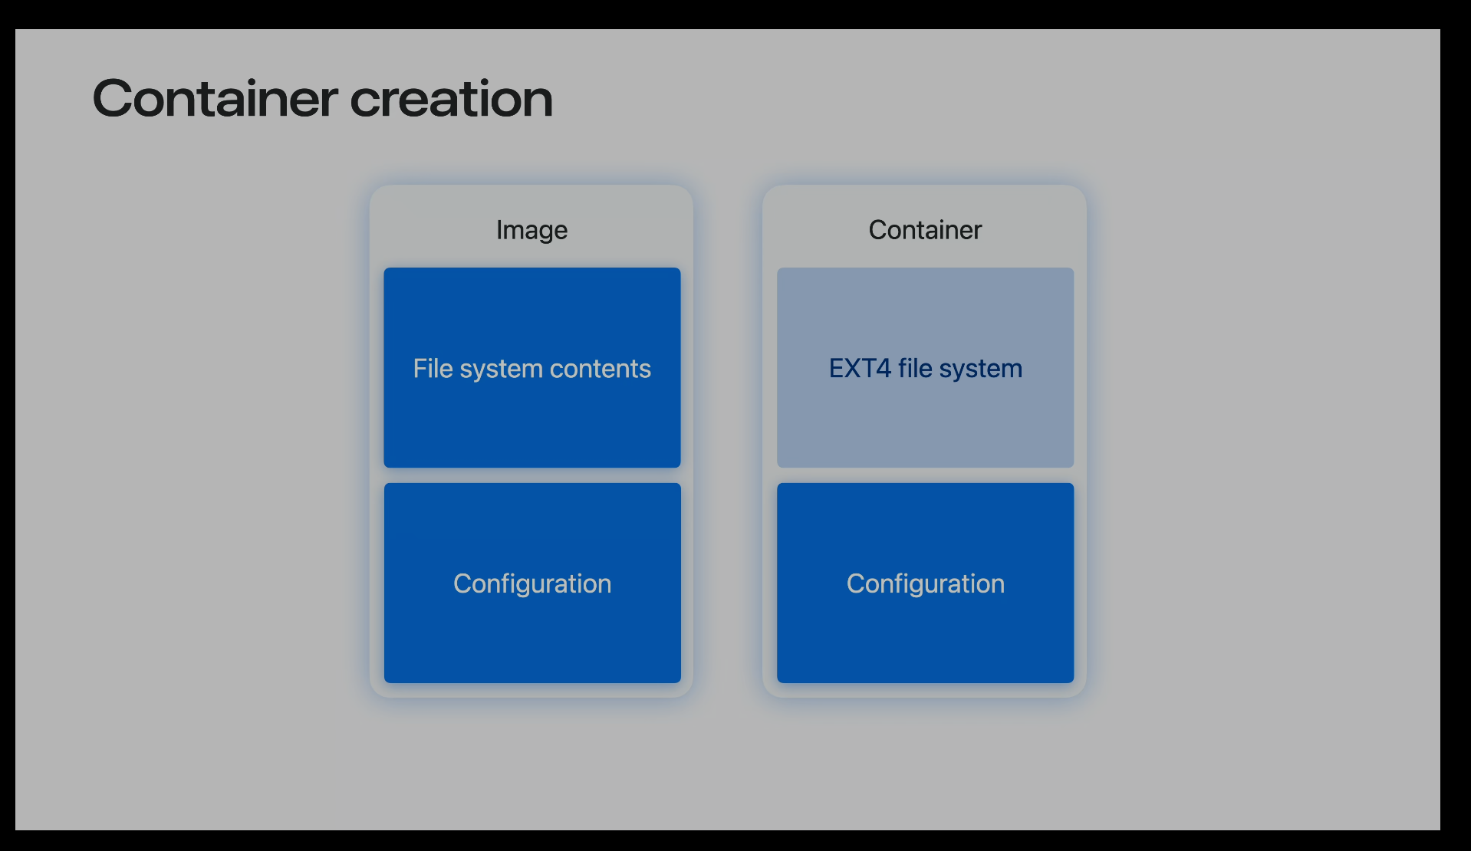Click the word "Container" in slide title
The width and height of the screenshot is (1471, 851).
(215, 99)
